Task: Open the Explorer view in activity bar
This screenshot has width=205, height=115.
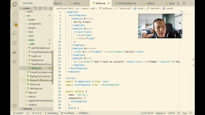Action: point(14,4)
